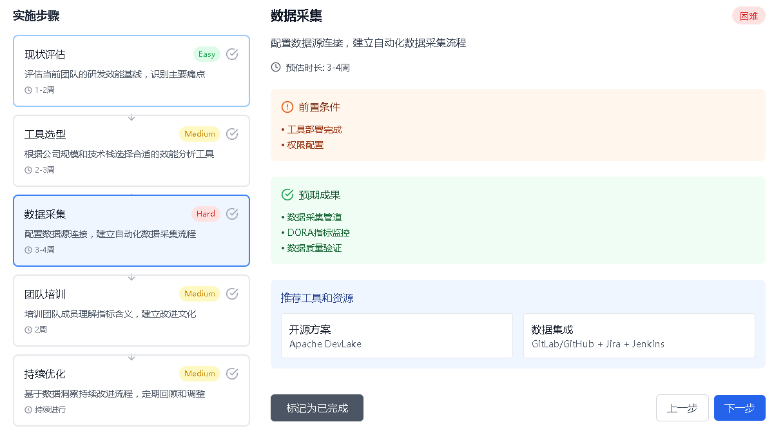Image resolution: width=774 pixels, height=433 pixels.
Task: Click the arrow between 现状评估 and 工具选型
Action: point(131,117)
